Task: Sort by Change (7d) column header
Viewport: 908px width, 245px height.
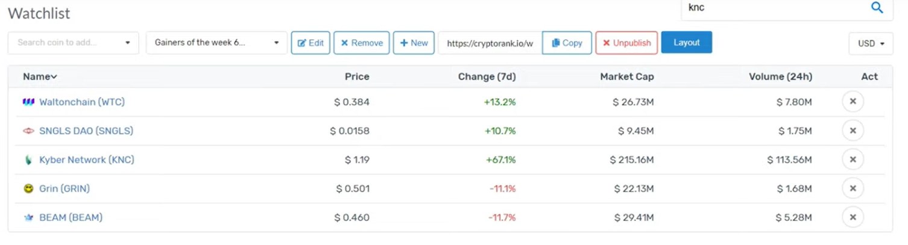Action: (487, 76)
